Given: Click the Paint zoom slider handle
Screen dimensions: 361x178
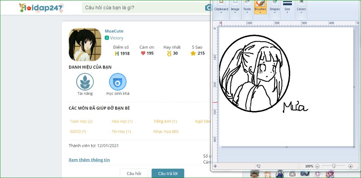Looking at the screenshot, I should point(334,166).
